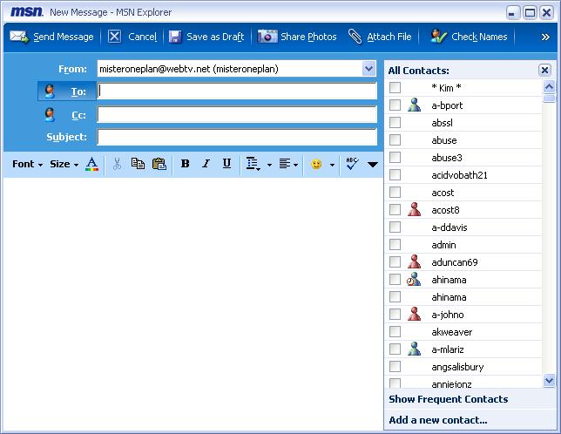This screenshot has height=434, width=561.
Task: Click the a-bport contact status icon
Action: (x=415, y=105)
